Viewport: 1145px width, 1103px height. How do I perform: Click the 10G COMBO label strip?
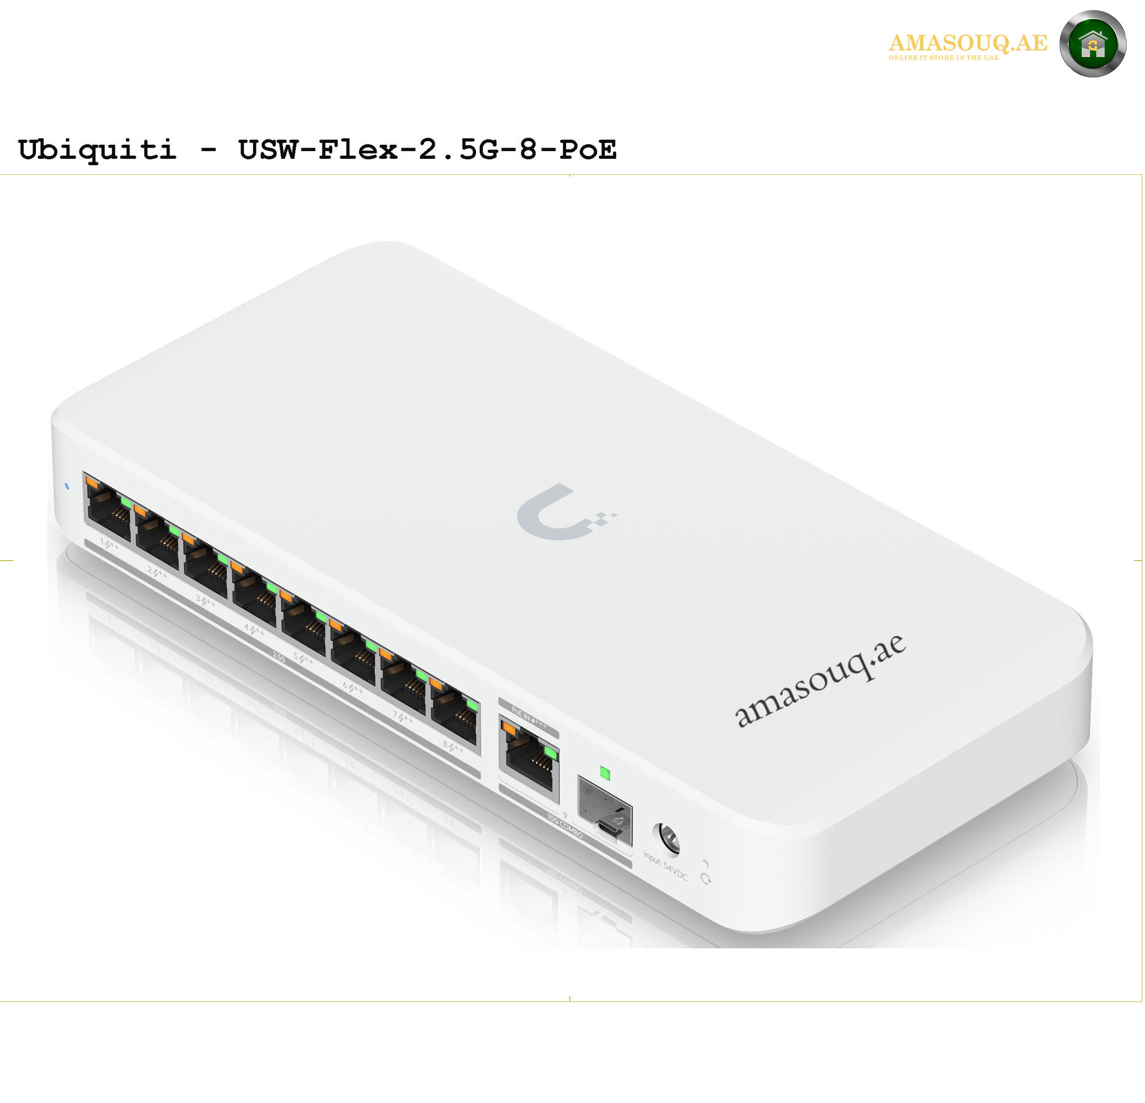point(565,827)
